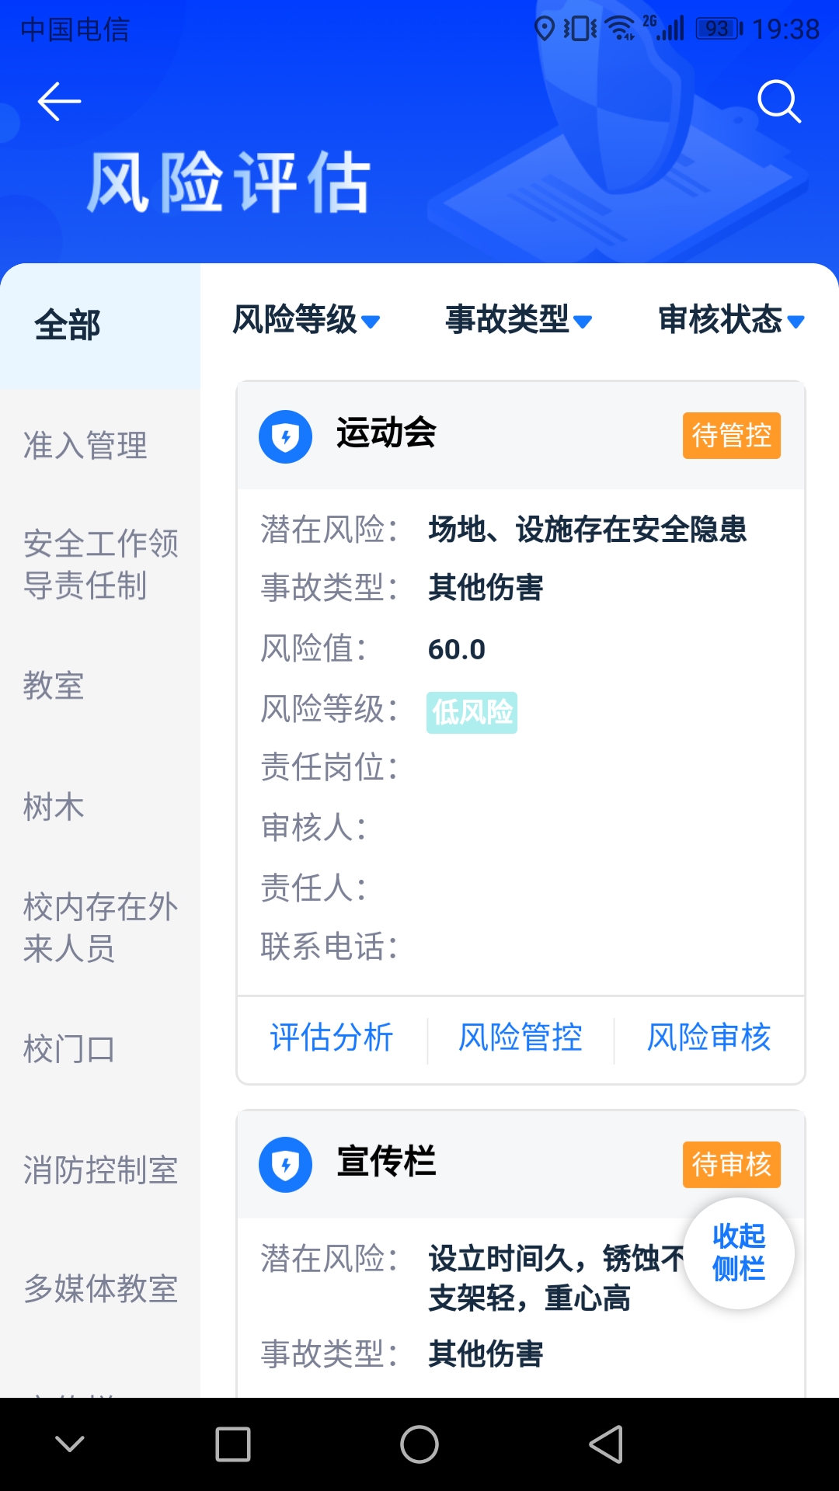Switch to 消防控制室 category
Screen dimensions: 839x1491
101,1170
